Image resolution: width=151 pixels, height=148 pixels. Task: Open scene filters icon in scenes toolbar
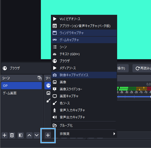(x=21, y=135)
